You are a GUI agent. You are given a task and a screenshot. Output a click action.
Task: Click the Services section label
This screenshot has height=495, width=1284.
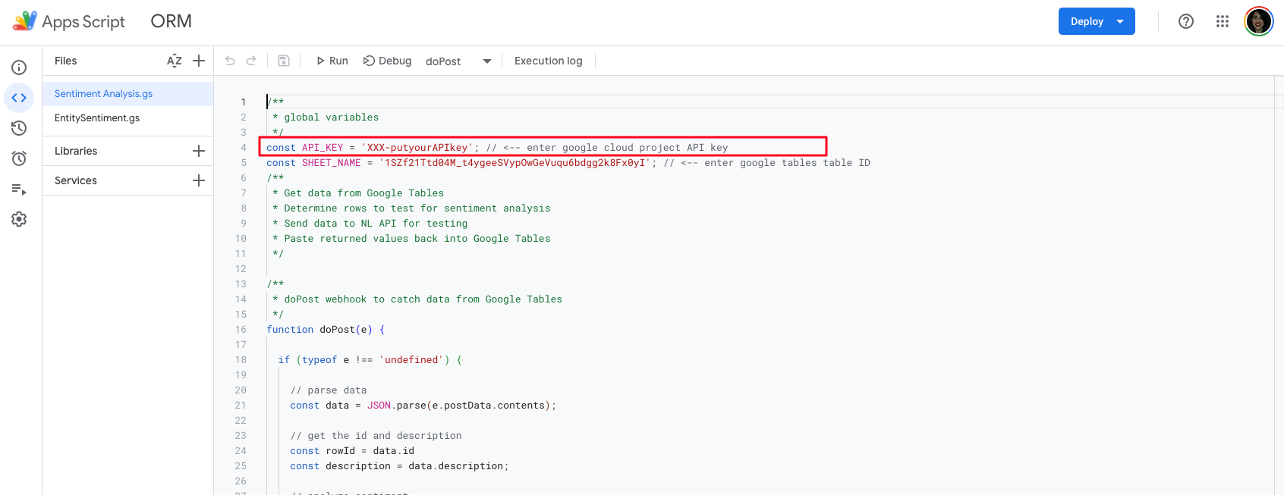click(76, 180)
